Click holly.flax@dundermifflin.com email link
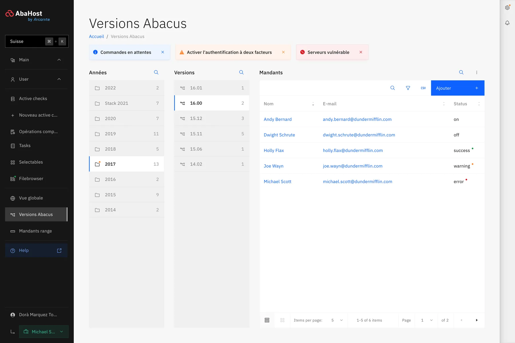 tap(353, 150)
